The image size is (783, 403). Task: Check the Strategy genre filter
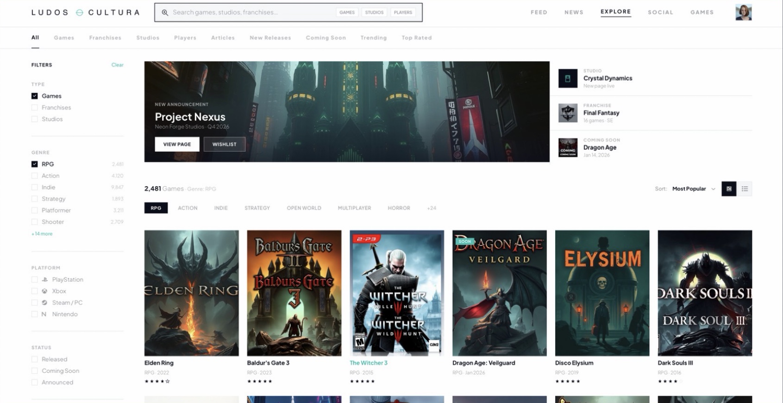pos(35,199)
